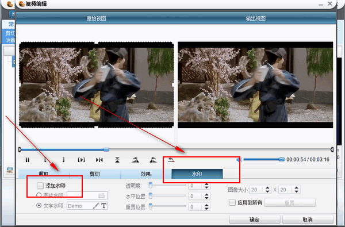Click the crop handle at top edge
Image resolution: width=345 pixels, height=227 pixels.
[96, 43]
